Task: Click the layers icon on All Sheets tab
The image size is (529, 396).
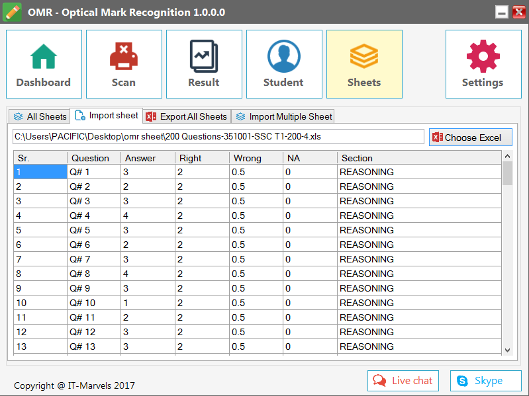Action: 19,116
